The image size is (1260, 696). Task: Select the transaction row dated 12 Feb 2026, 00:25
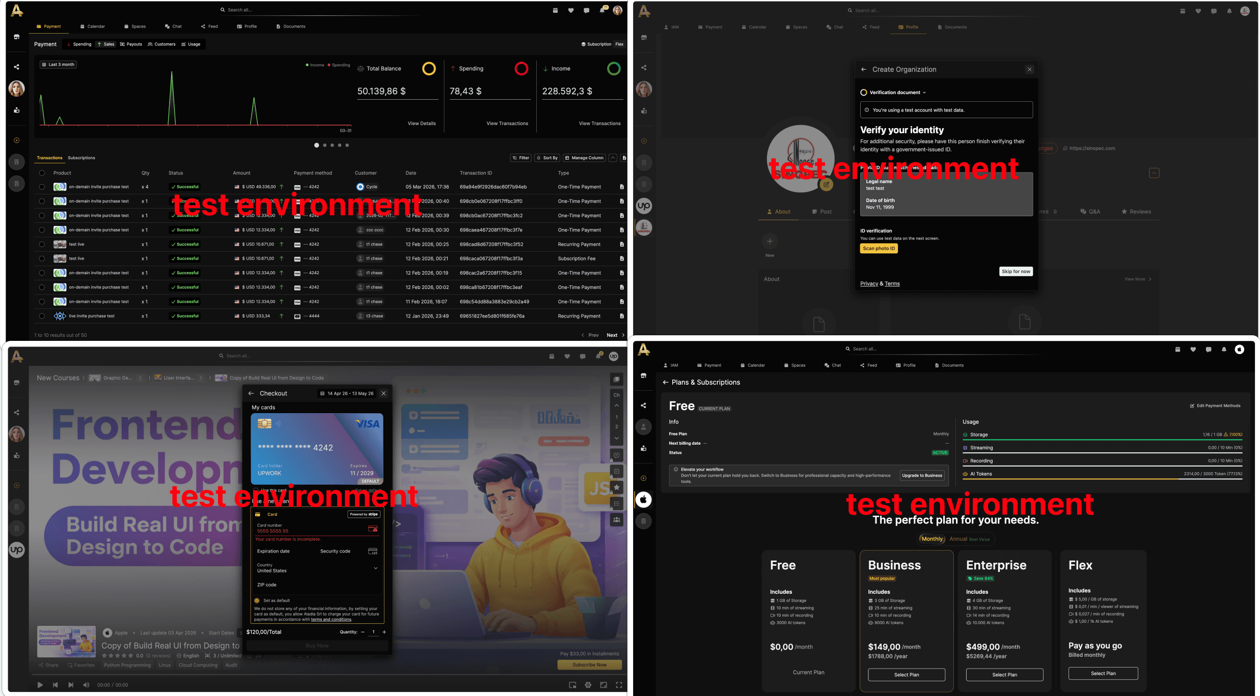pyautogui.click(x=42, y=244)
